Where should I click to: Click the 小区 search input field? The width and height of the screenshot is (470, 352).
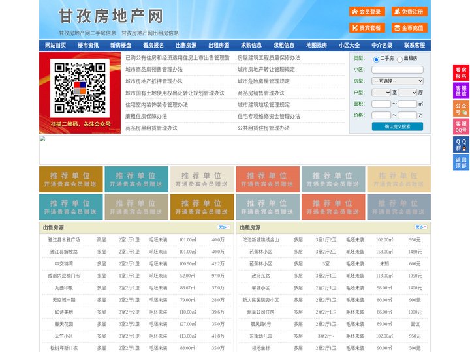coord(398,70)
